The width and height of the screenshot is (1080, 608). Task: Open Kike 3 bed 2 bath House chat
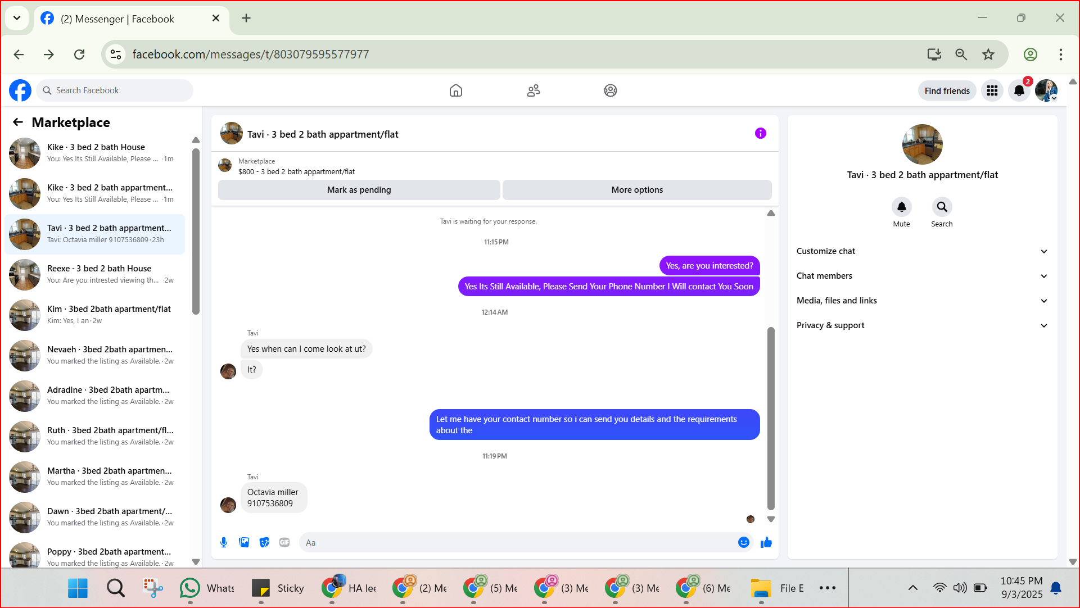click(x=94, y=153)
